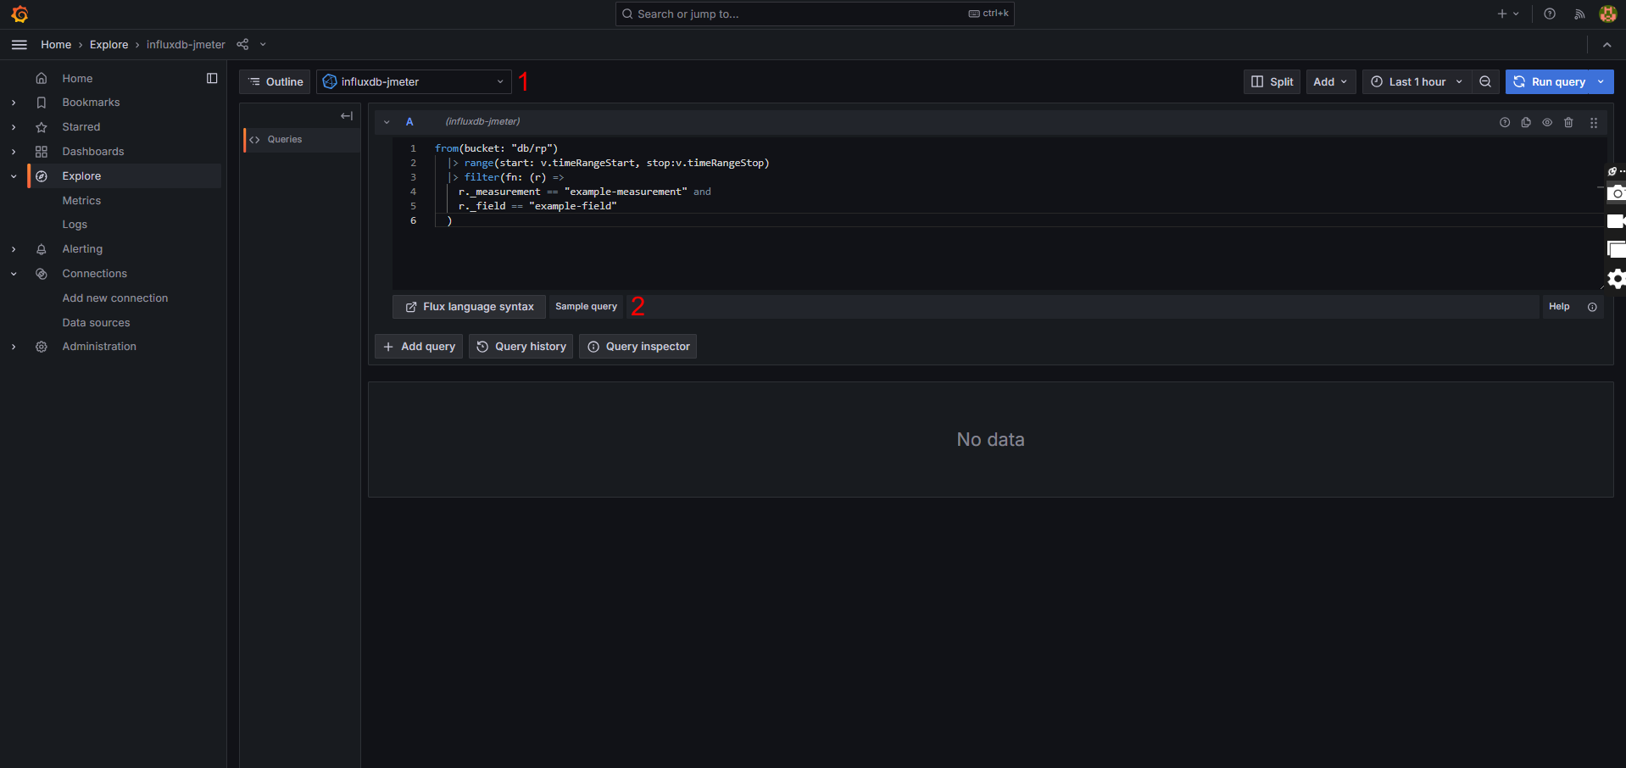Image resolution: width=1626 pixels, height=768 pixels.
Task: Open Administration in the sidebar
Action: coord(99,347)
